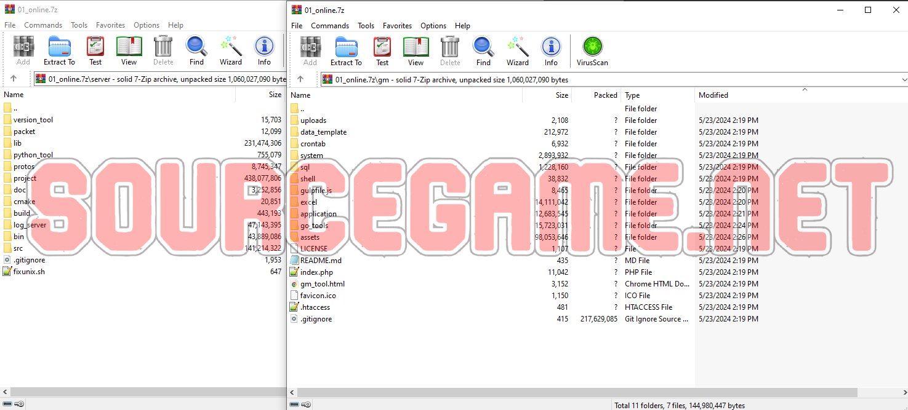Click the Info icon in right window
Viewport: 908px width, 410px height.
551,51
